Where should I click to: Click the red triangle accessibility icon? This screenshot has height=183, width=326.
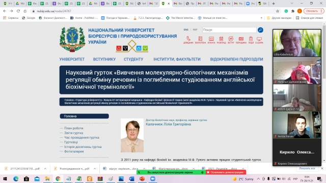pyautogui.click(x=119, y=48)
